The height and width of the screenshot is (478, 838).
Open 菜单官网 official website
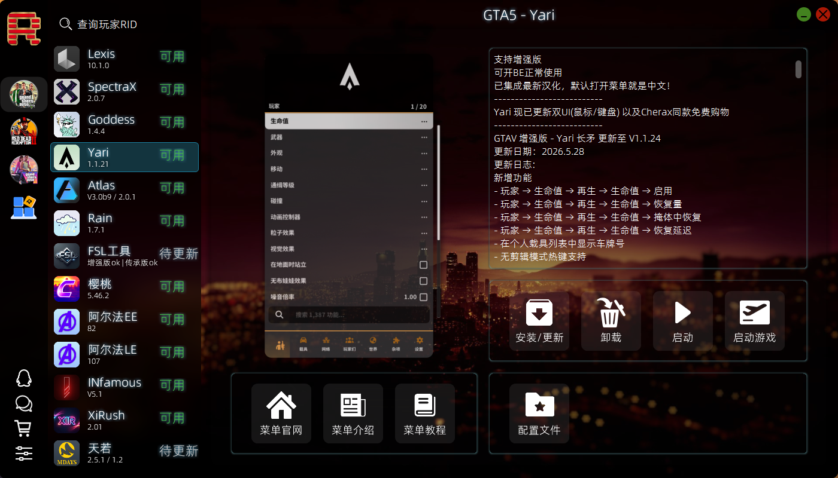tap(281, 413)
